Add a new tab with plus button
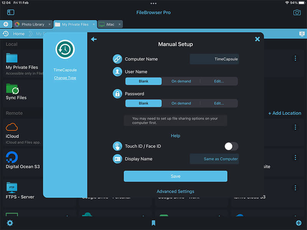The width and height of the screenshot is (307, 230). pyautogui.click(x=6, y=24)
